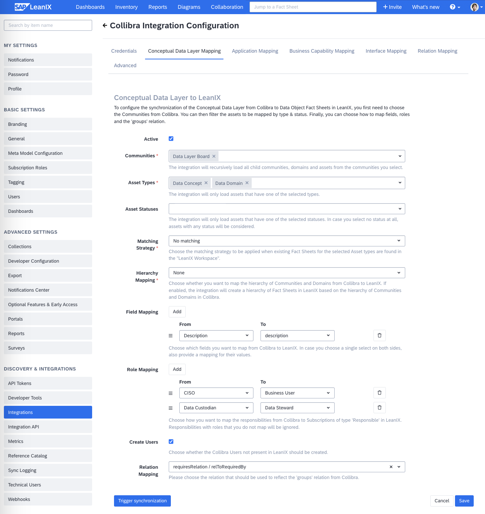The image size is (485, 514).
Task: Open Sync Logging settings
Action: tap(48, 470)
